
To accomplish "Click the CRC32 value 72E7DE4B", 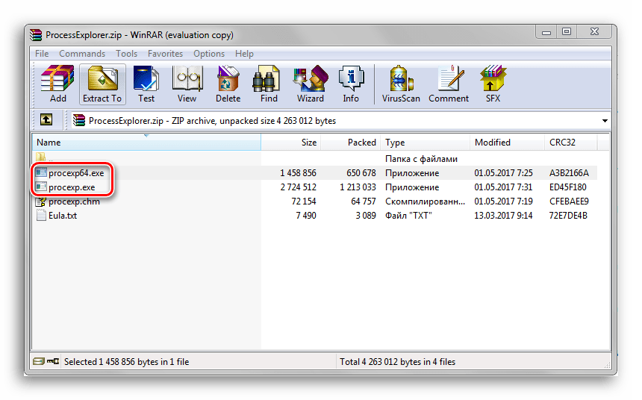I will point(568,216).
